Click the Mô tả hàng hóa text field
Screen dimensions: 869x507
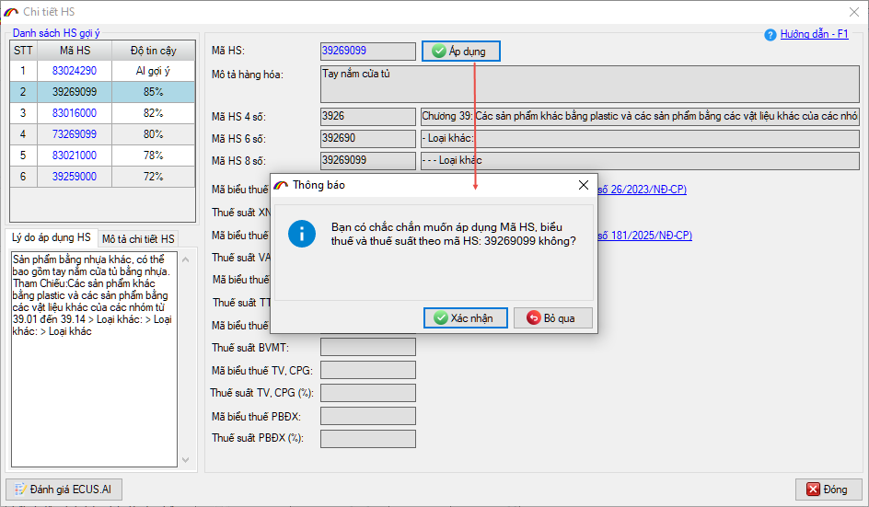pos(589,84)
